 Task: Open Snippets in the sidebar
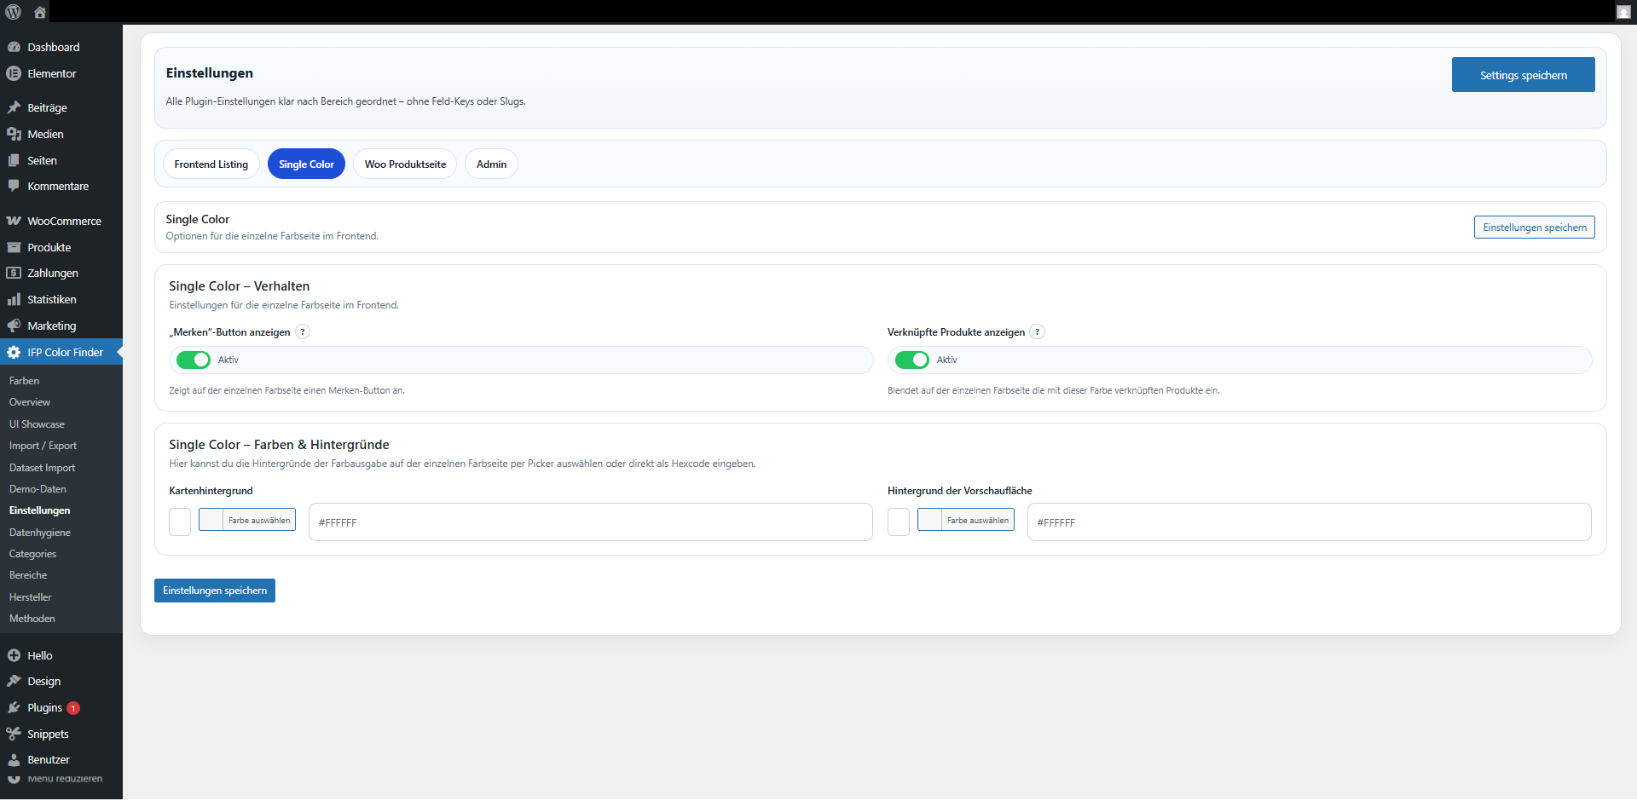[48, 735]
